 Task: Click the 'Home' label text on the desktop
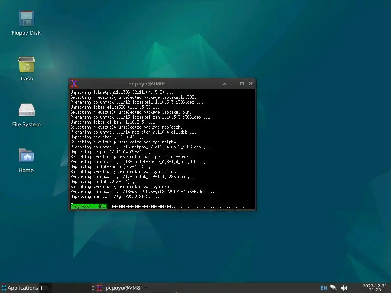click(x=26, y=170)
